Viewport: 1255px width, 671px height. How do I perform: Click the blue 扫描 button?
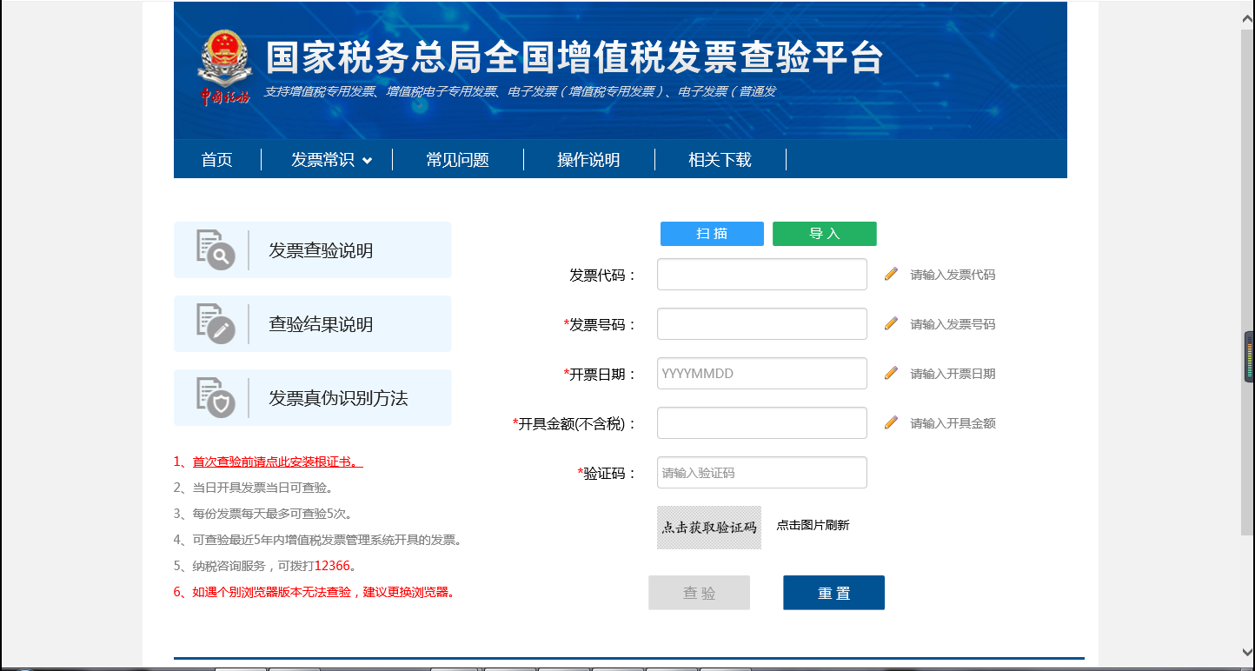712,234
